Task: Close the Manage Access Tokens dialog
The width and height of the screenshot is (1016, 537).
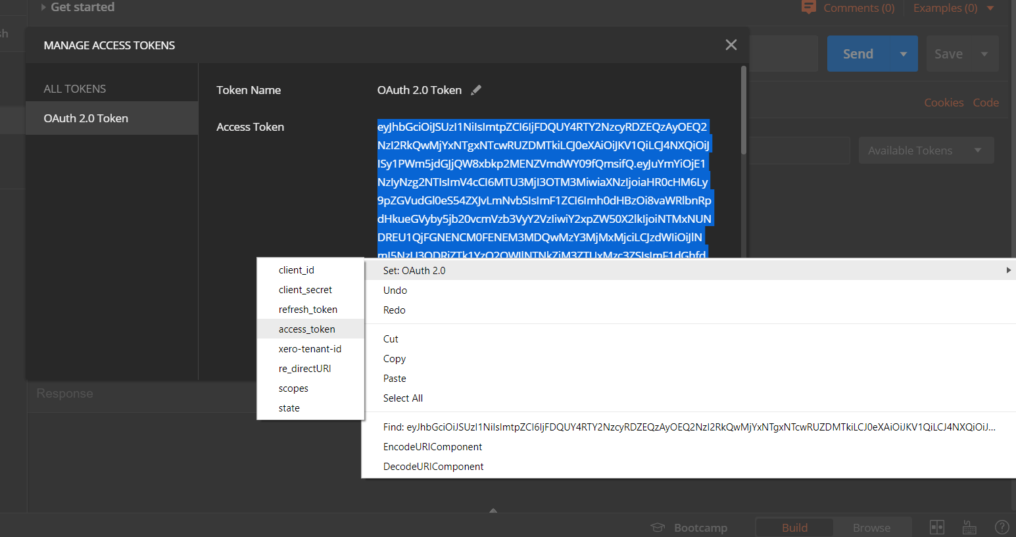Action: point(731,45)
